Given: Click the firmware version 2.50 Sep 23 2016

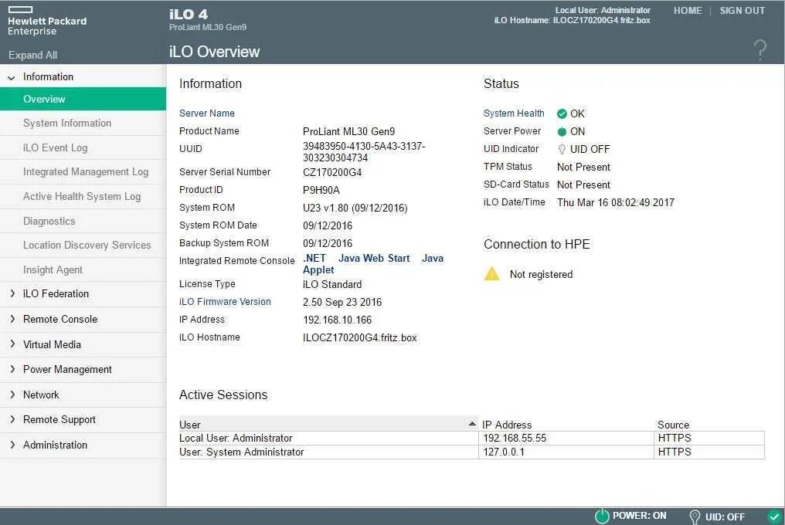Looking at the screenshot, I should click(x=342, y=303).
